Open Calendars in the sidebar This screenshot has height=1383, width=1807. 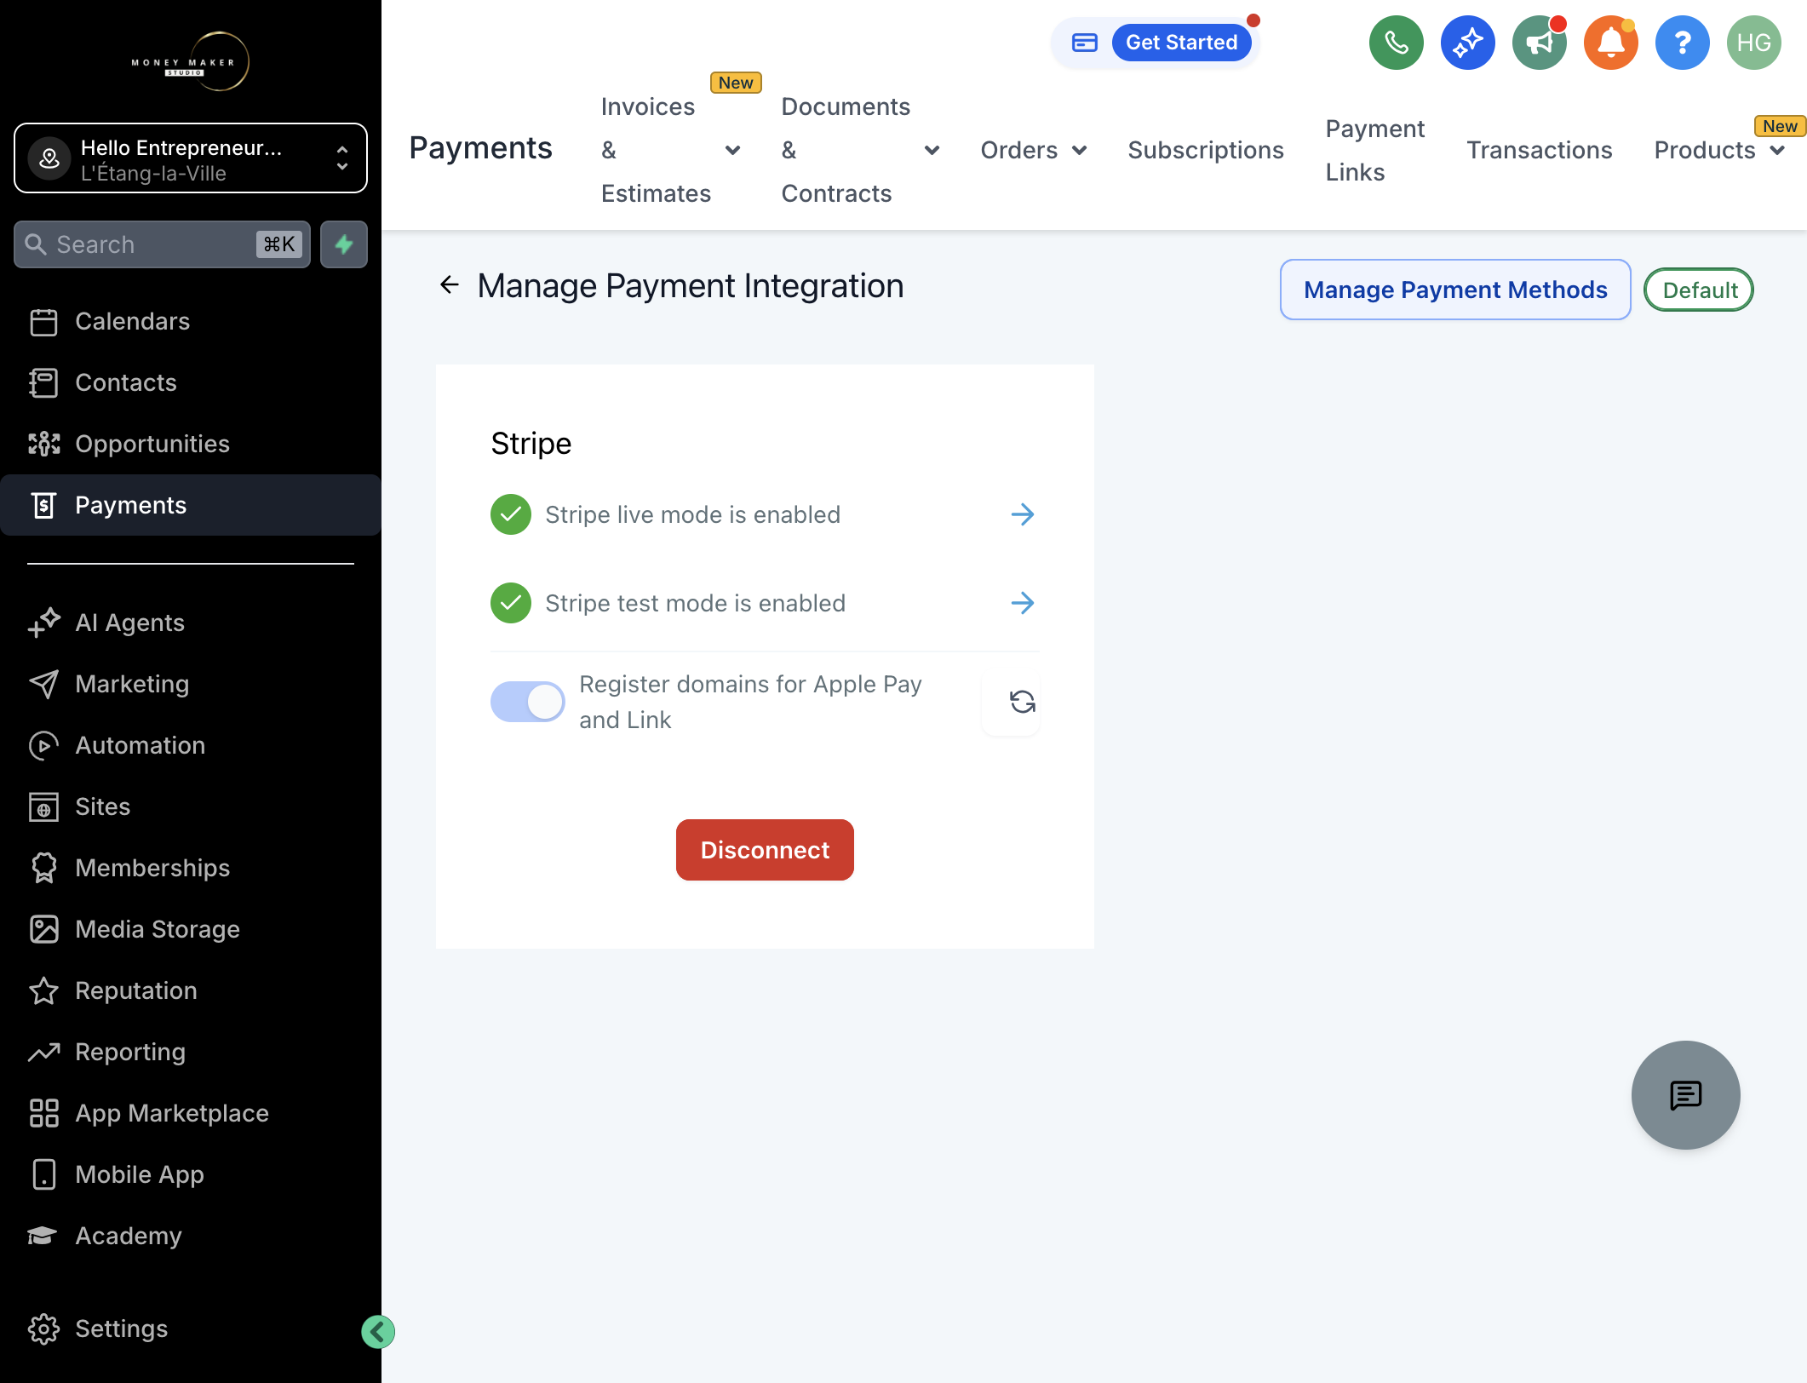click(191, 321)
